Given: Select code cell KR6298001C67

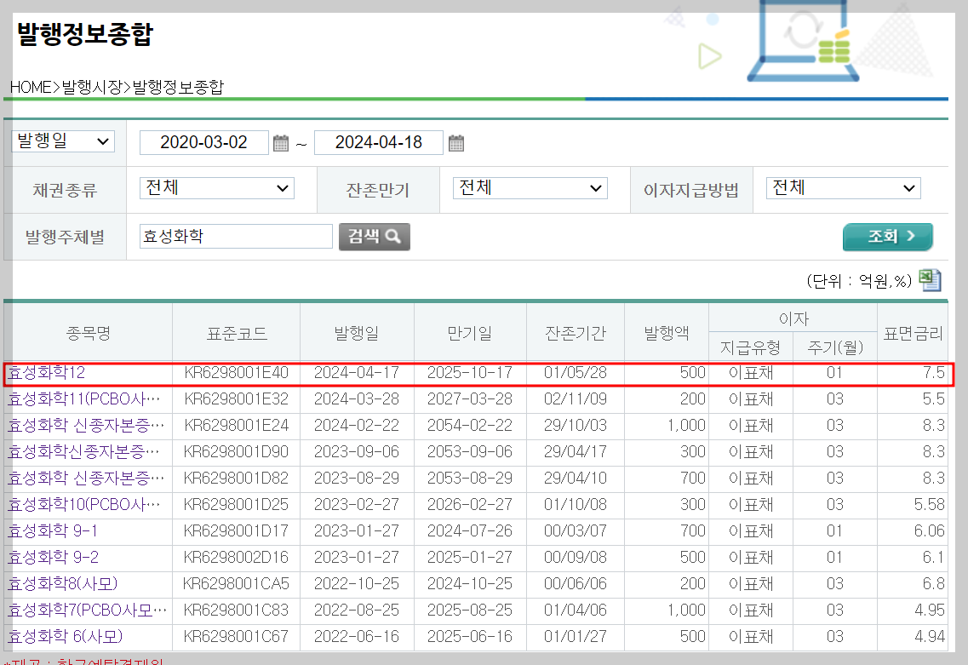Looking at the screenshot, I should 237,637.
